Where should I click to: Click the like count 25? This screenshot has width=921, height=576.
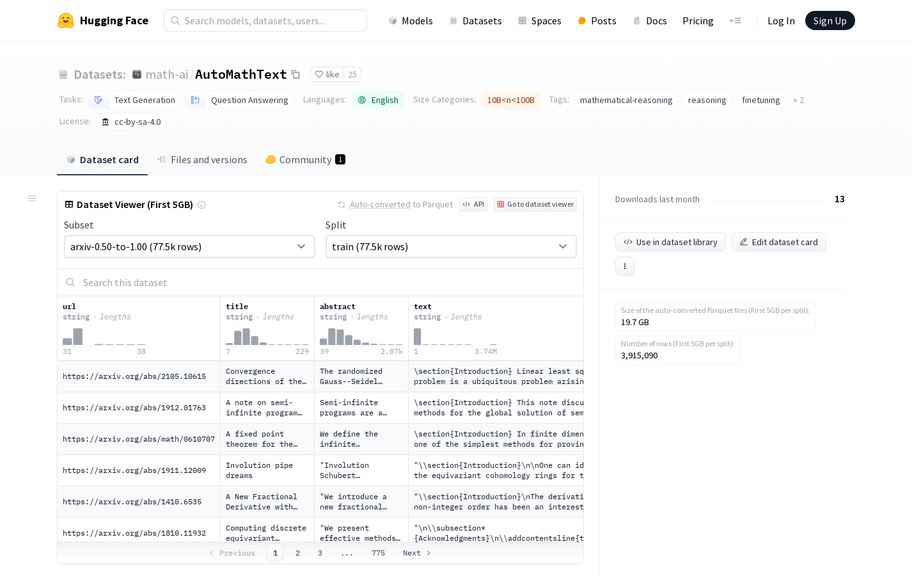[352, 74]
